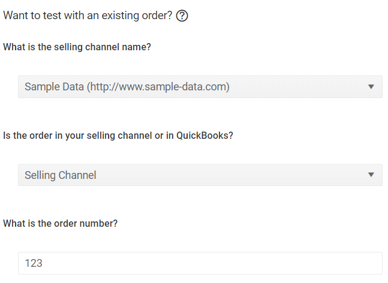Click the 'Is the order in your selling channel' label
Screen dimensions: 388x283
78,135
